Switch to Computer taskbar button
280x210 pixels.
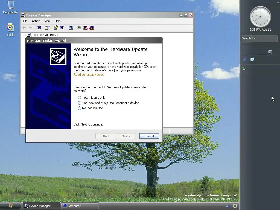[80, 206]
